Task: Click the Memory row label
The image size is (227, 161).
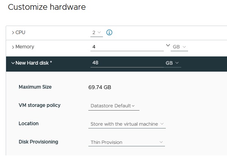Action: 25,47
